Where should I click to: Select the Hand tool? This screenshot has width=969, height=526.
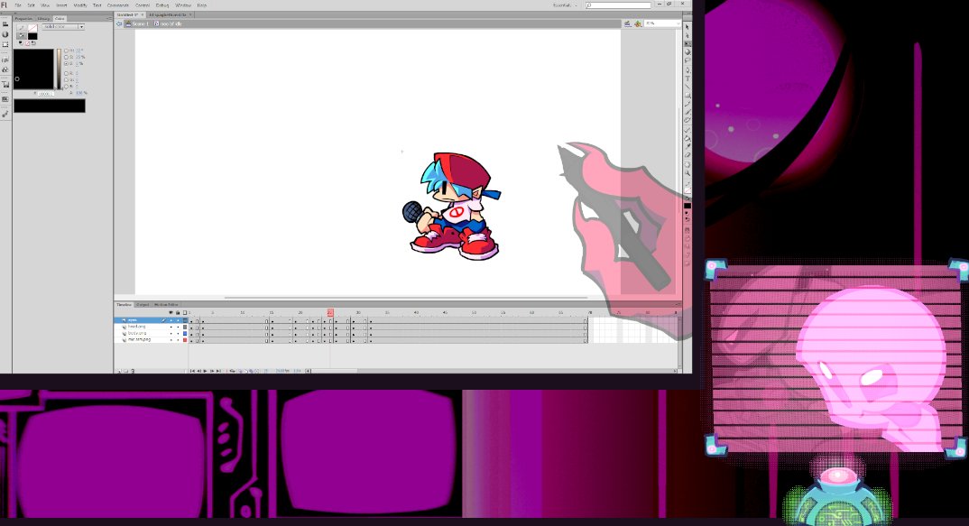[x=687, y=164]
